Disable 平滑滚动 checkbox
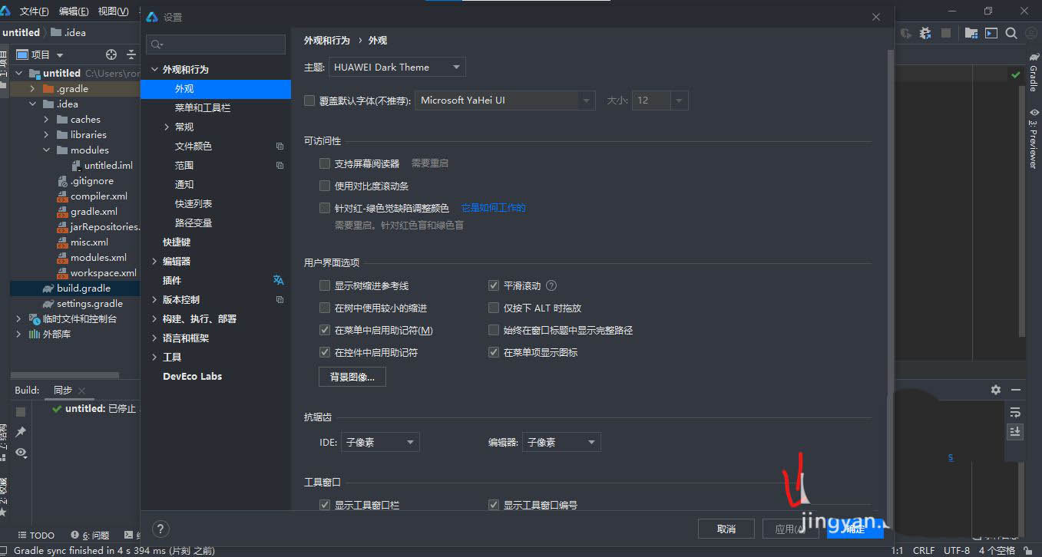The image size is (1042, 557). pos(494,285)
